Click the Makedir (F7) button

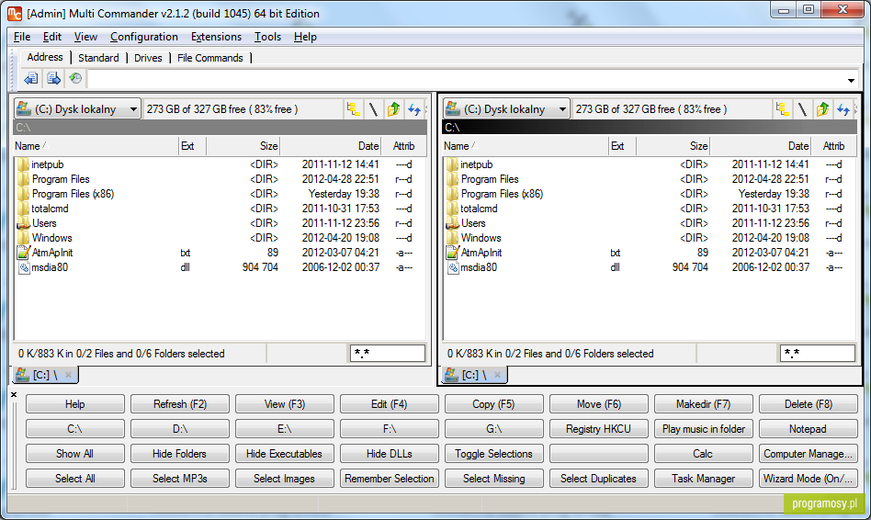pos(703,404)
